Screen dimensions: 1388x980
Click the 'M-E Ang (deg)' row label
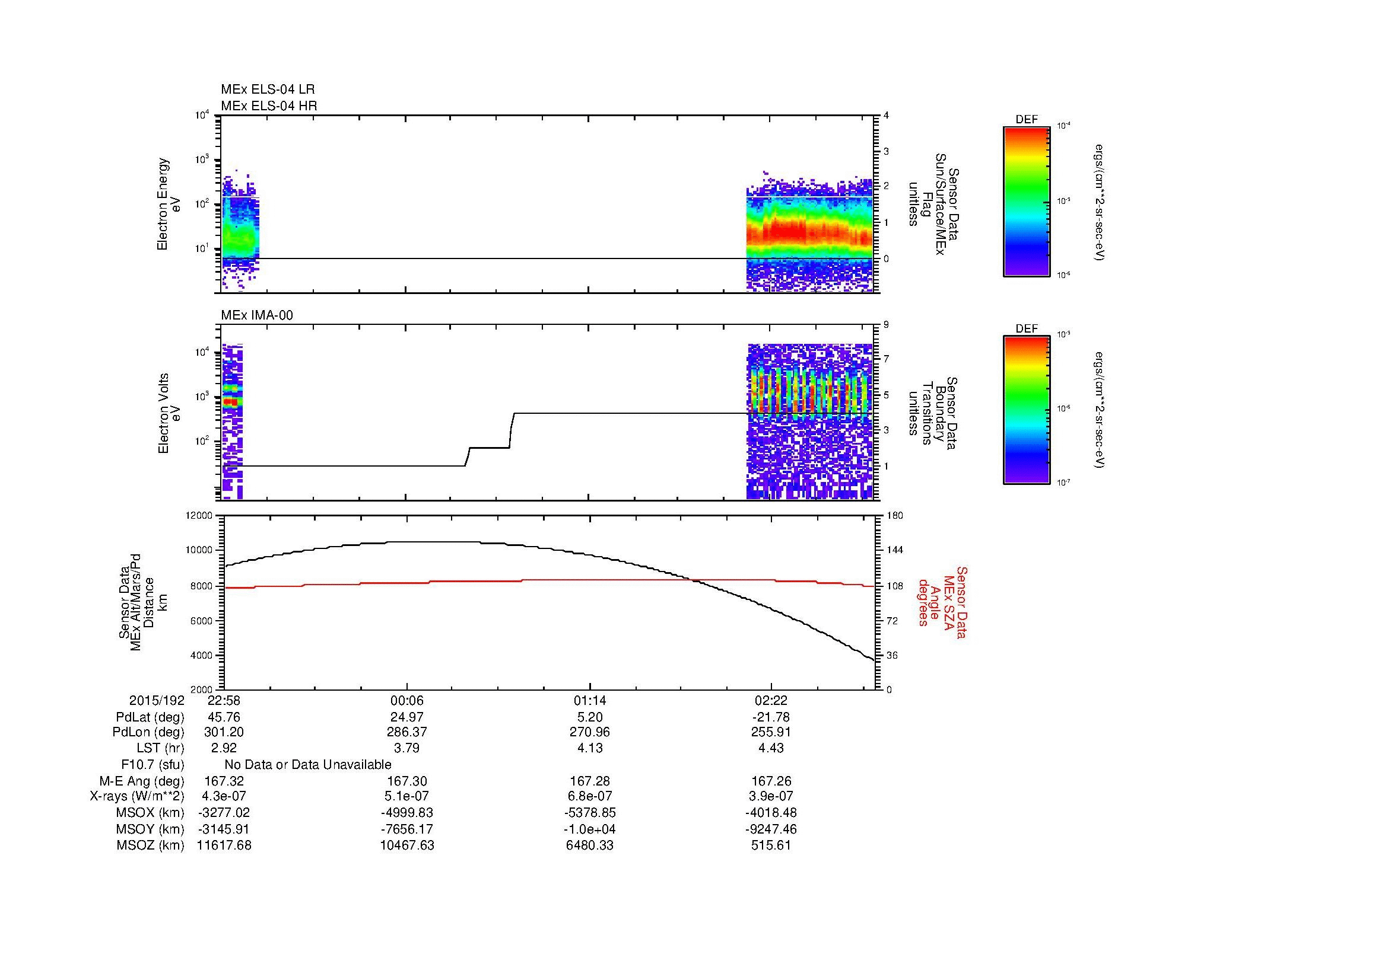point(142,781)
